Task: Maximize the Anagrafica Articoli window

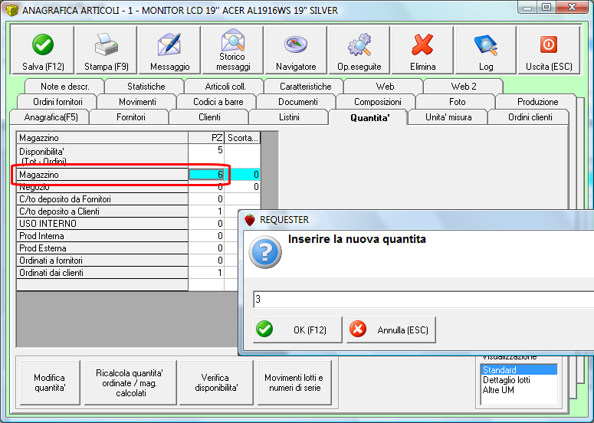Action: tap(546, 8)
